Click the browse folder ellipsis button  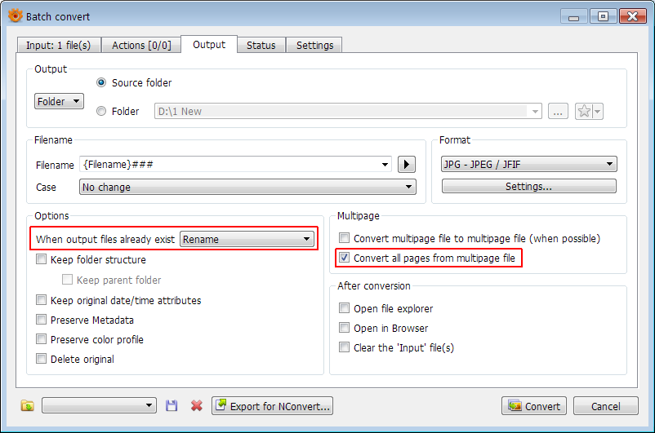[x=558, y=112]
